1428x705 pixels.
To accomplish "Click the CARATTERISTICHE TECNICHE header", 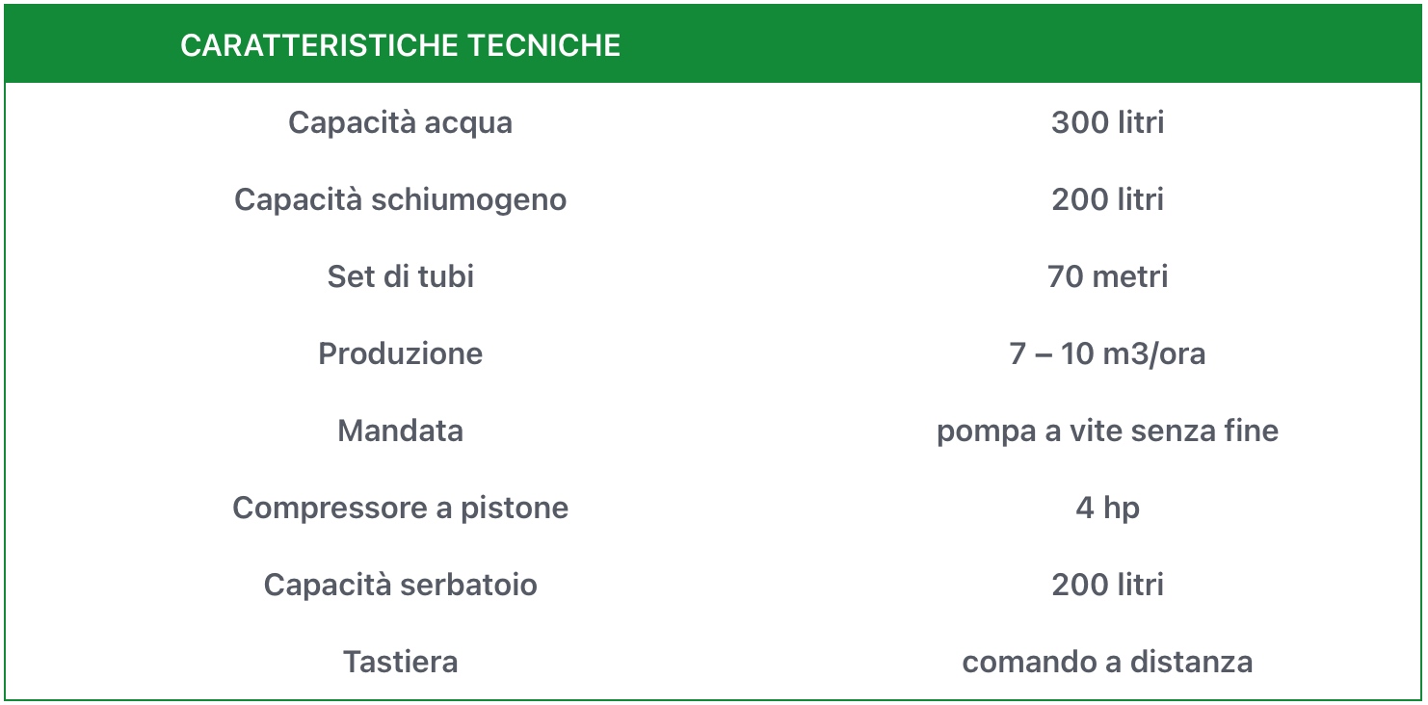I will coord(400,45).
